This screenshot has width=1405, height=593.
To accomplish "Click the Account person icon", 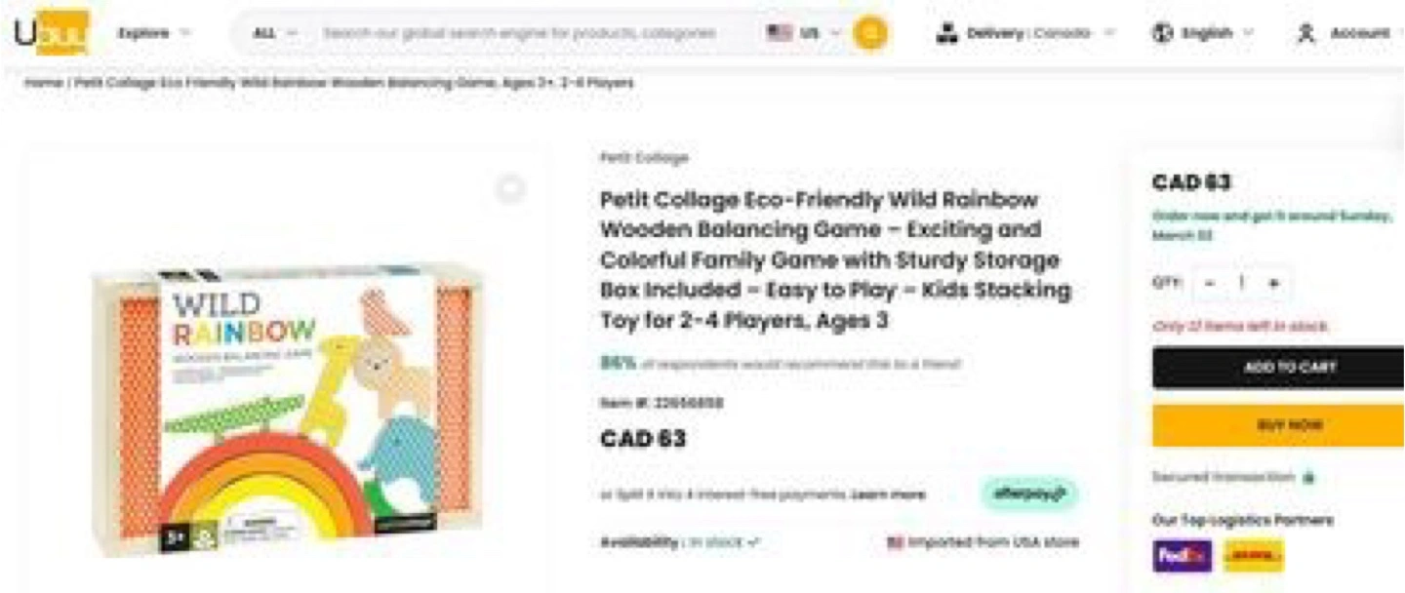I will click(x=1305, y=33).
